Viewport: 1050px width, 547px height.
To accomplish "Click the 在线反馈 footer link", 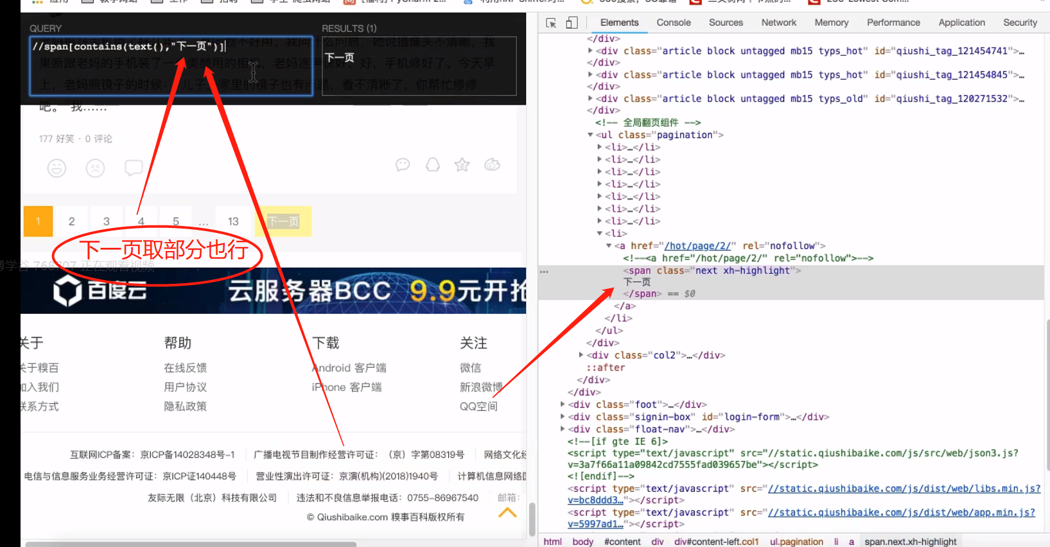I will pos(186,368).
